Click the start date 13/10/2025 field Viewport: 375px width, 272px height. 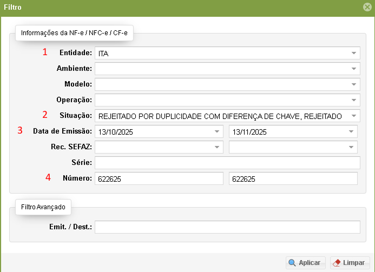coord(152,131)
